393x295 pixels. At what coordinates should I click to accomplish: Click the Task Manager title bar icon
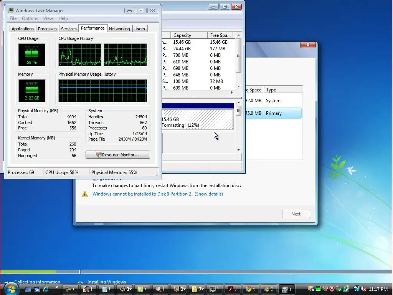coord(11,10)
